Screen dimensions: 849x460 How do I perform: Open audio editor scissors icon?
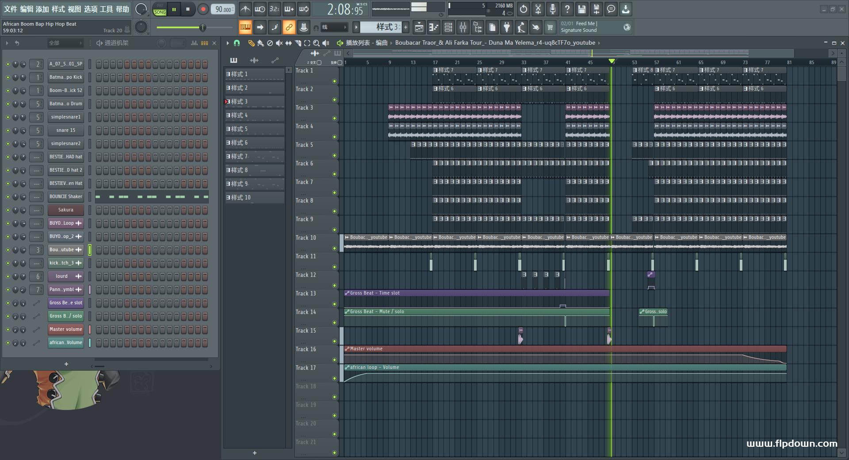538,9
